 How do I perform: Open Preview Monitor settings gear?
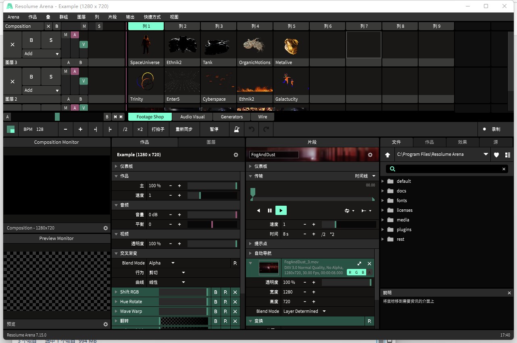[x=106, y=324]
